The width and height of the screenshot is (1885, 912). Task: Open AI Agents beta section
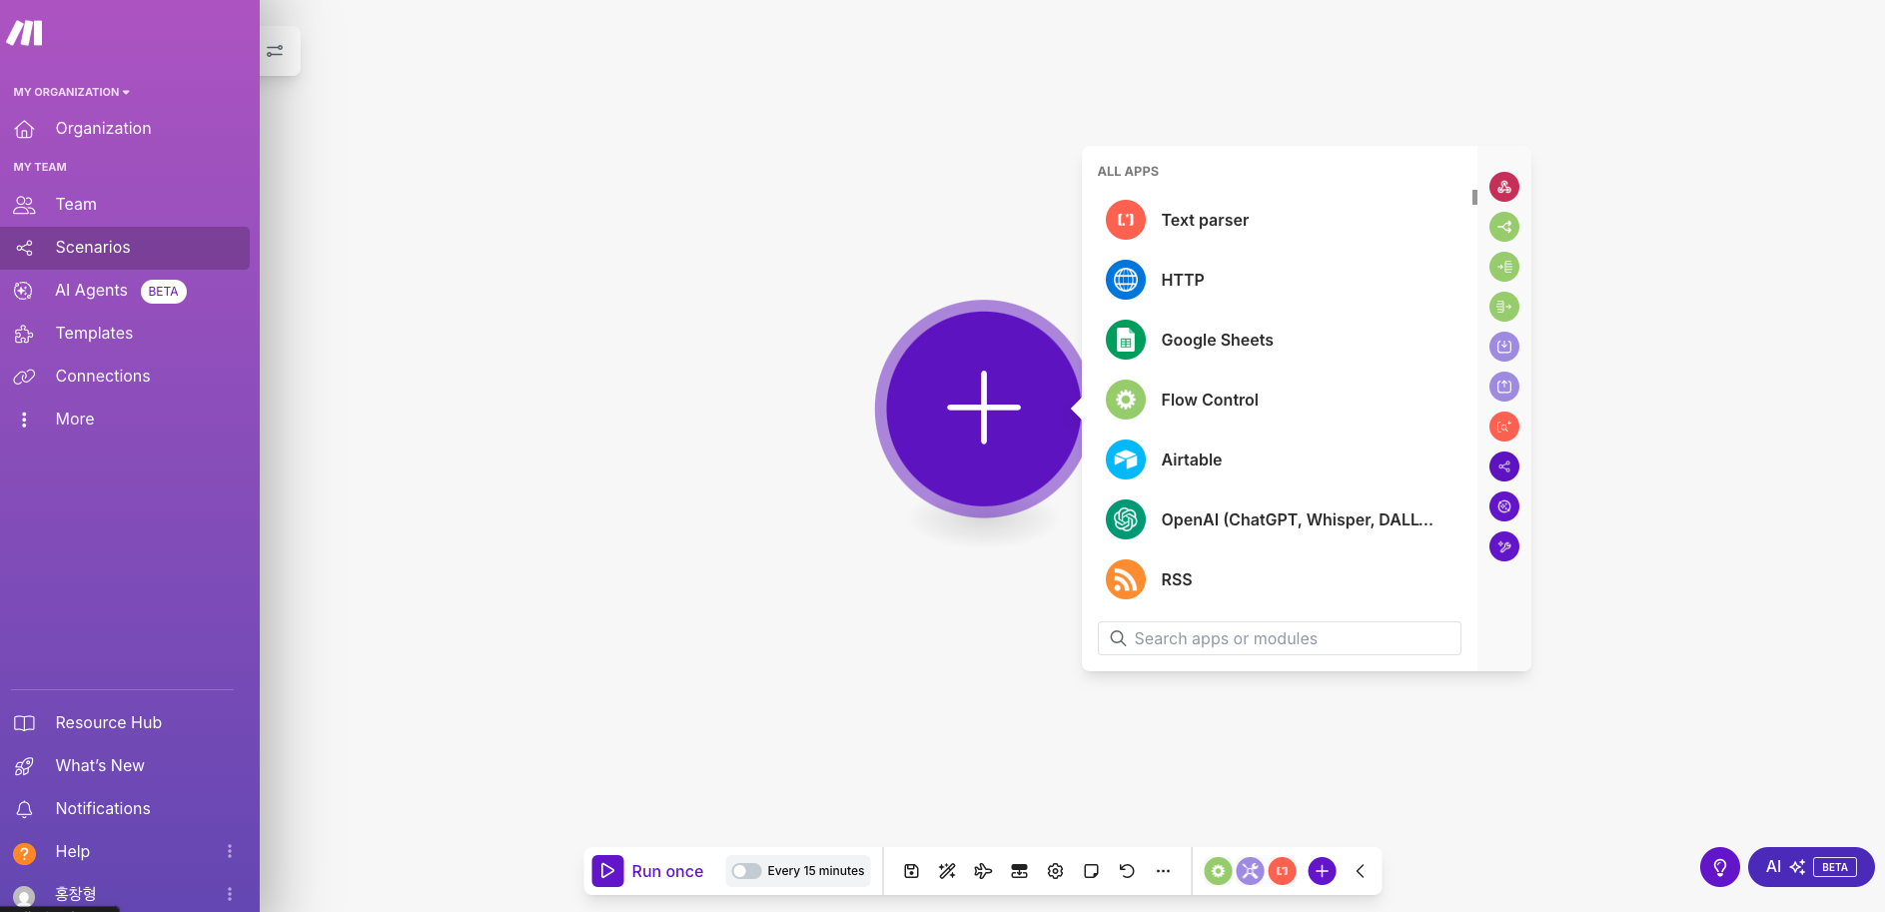tap(125, 291)
